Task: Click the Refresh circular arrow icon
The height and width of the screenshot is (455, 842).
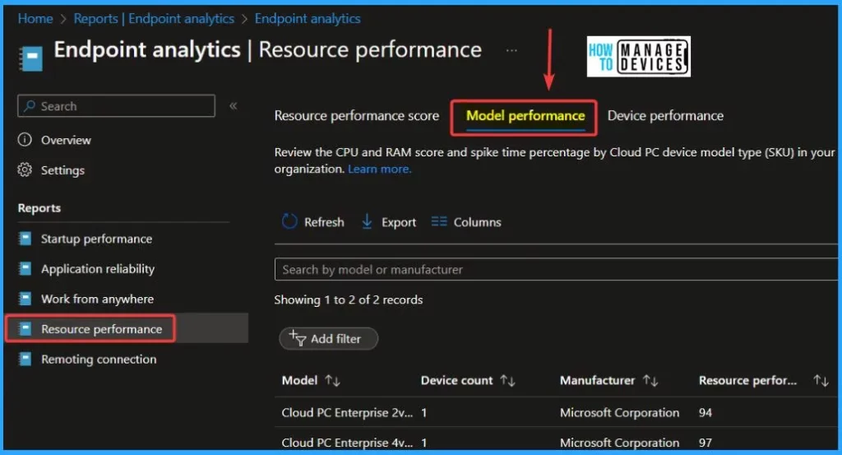Action: tap(289, 221)
